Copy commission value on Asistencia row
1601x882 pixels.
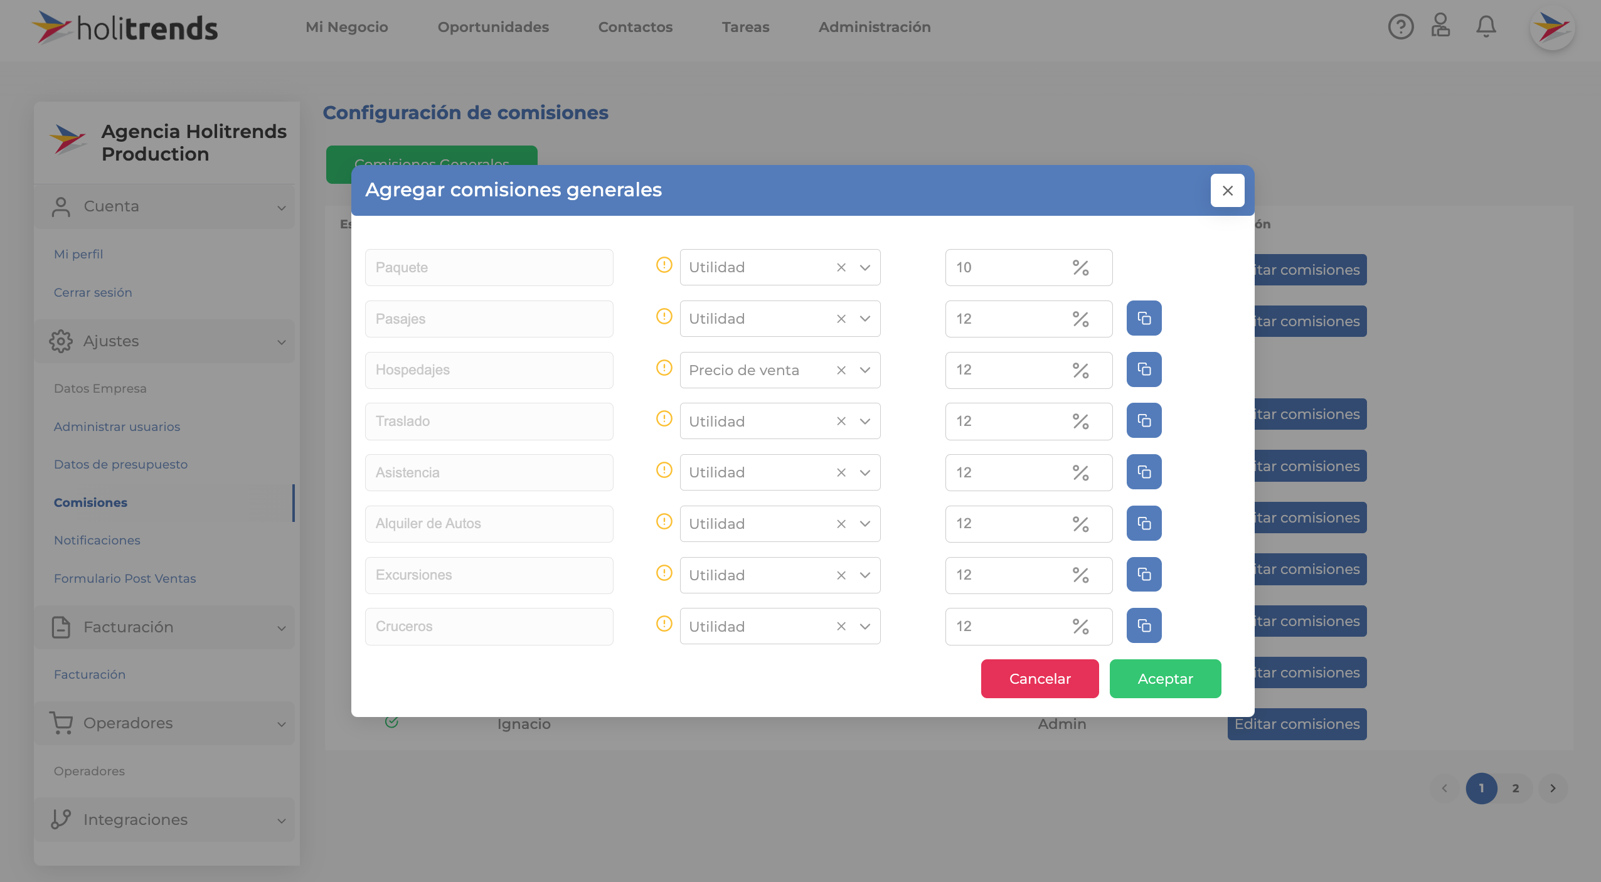[1144, 472]
